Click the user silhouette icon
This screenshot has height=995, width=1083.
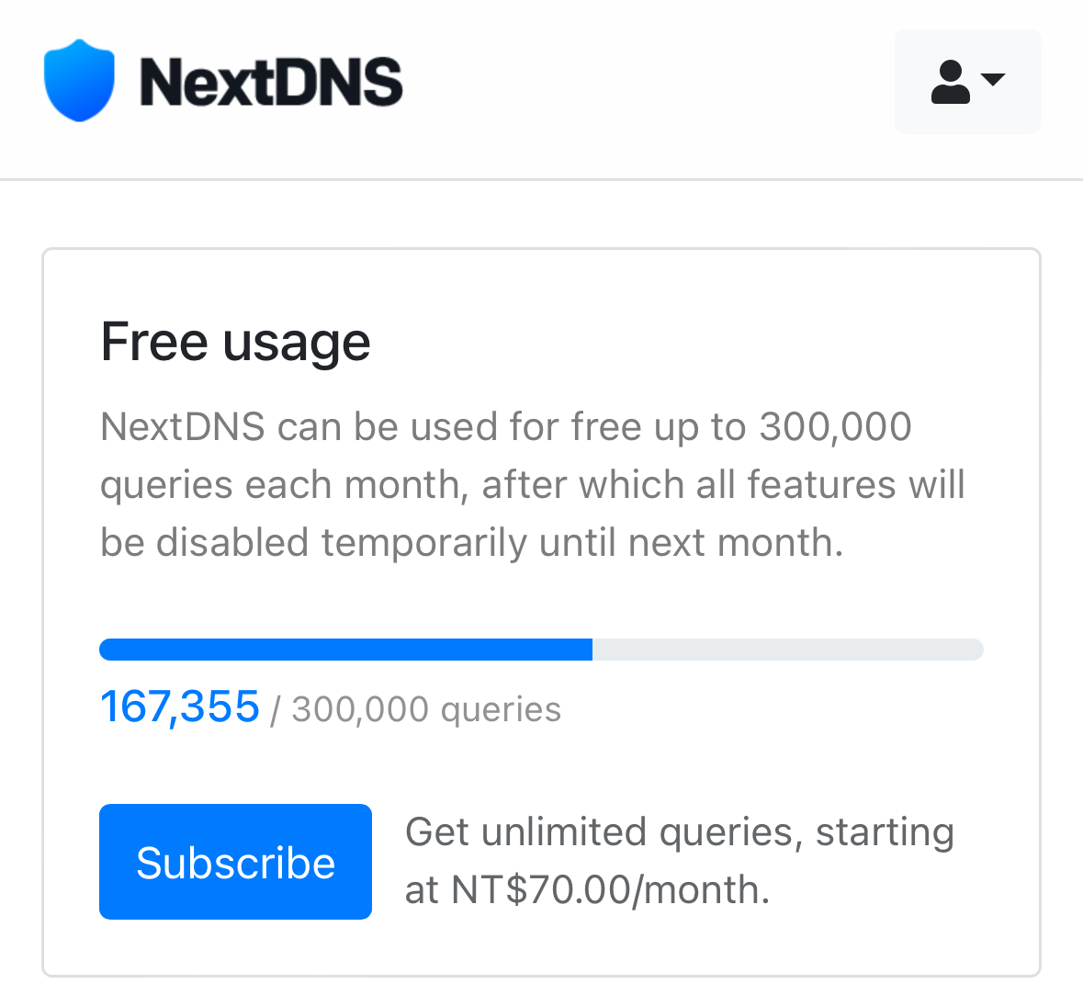(950, 82)
